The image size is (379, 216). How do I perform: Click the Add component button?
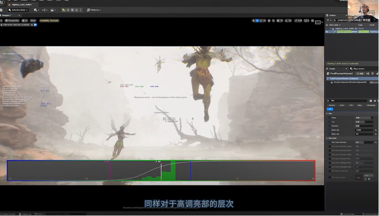[360, 73]
